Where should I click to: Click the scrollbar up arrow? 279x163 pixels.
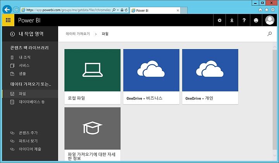coord(275,47)
